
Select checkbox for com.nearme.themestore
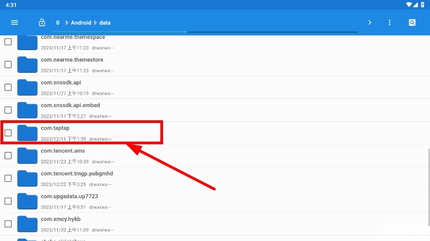(x=8, y=64)
